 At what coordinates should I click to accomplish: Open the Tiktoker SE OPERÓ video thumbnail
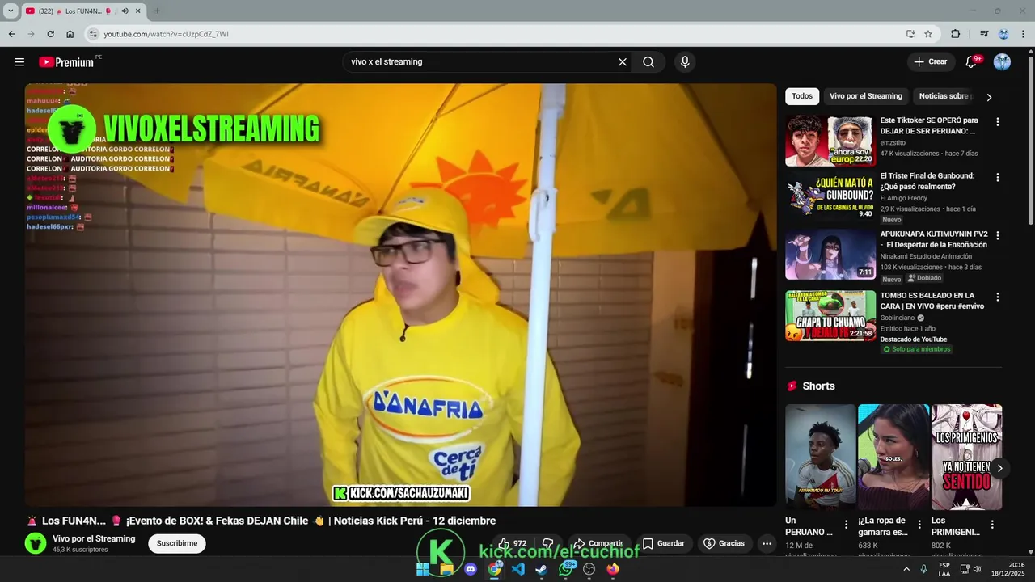coord(830,141)
